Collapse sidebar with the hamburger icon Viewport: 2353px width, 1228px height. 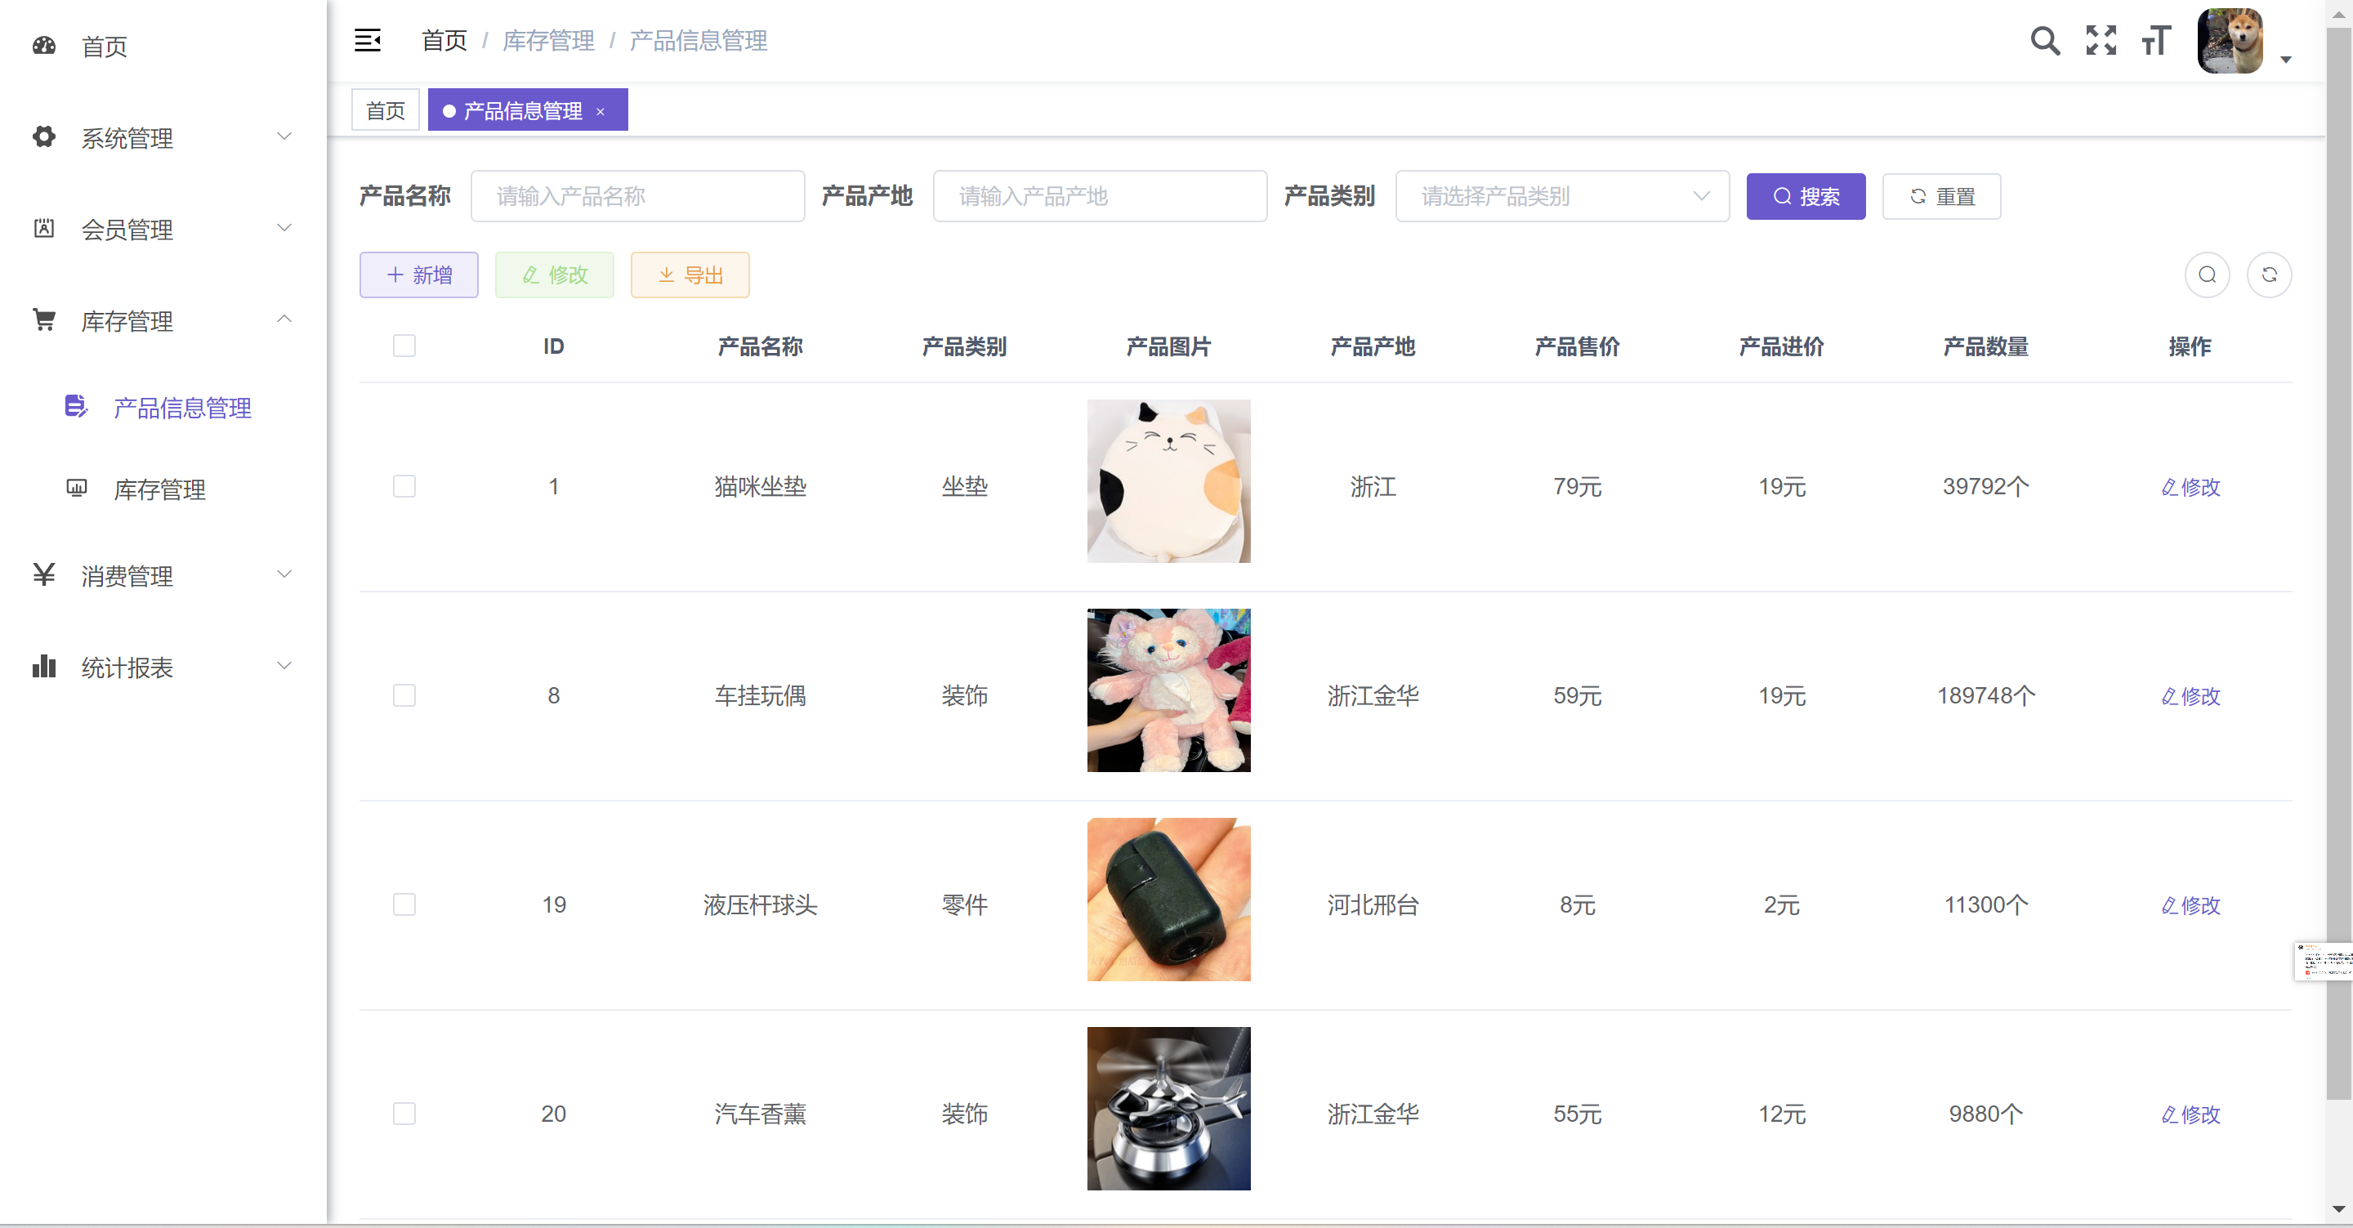367,40
